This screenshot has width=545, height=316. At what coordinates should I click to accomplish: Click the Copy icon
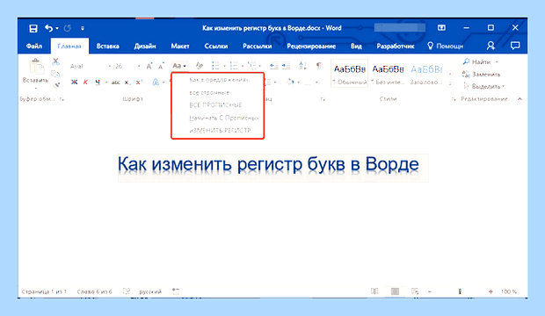tap(55, 74)
